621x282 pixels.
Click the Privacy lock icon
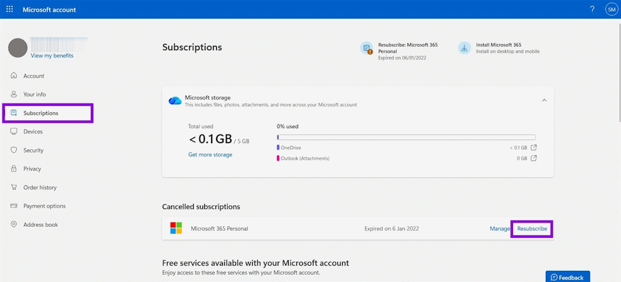14,169
